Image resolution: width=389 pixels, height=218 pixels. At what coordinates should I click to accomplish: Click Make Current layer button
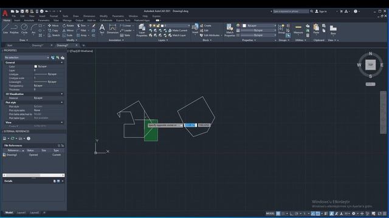[x=177, y=30]
